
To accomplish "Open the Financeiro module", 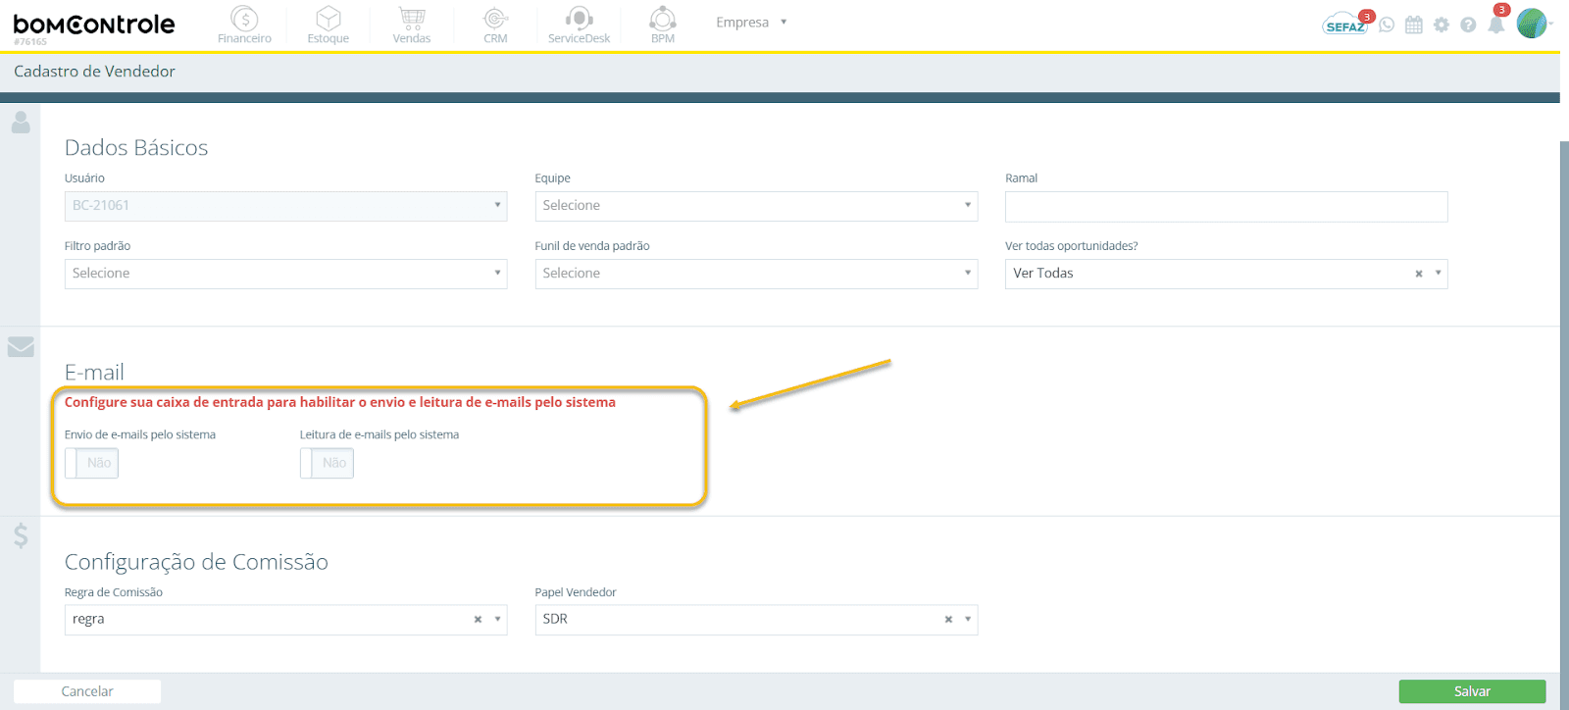I will [244, 25].
